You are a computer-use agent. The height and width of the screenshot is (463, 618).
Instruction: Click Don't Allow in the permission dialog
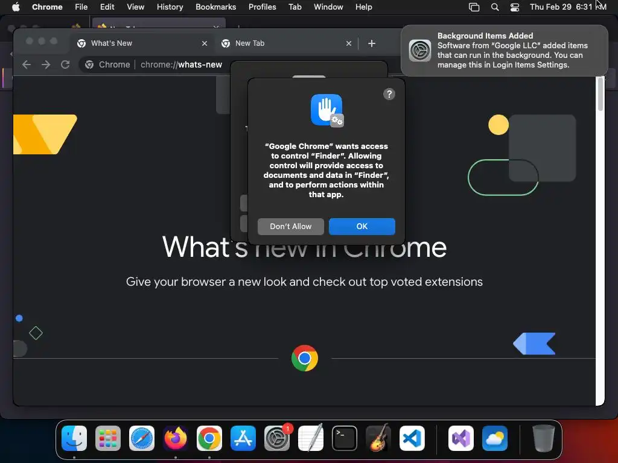click(x=291, y=227)
